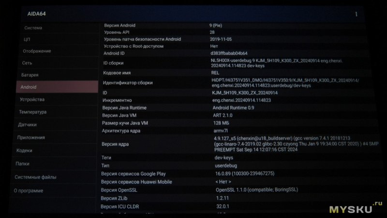387x218 pixels.
Task: Select the Сеть section
Action: (27, 63)
